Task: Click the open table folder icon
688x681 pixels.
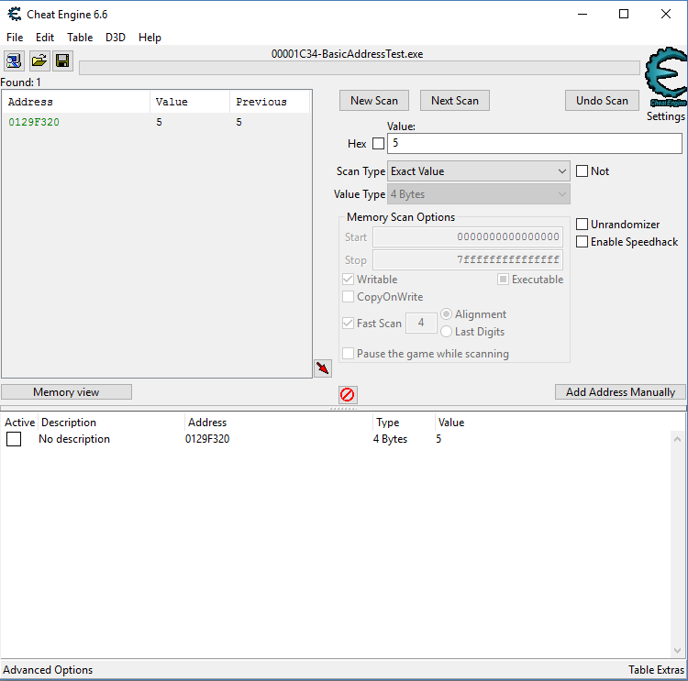Action: [x=39, y=60]
